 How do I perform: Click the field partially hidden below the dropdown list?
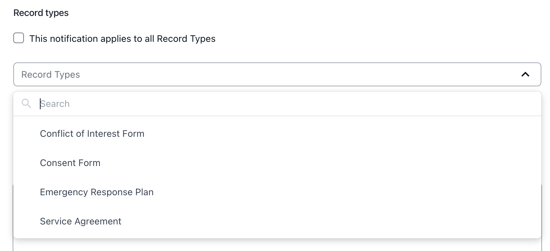point(277,245)
